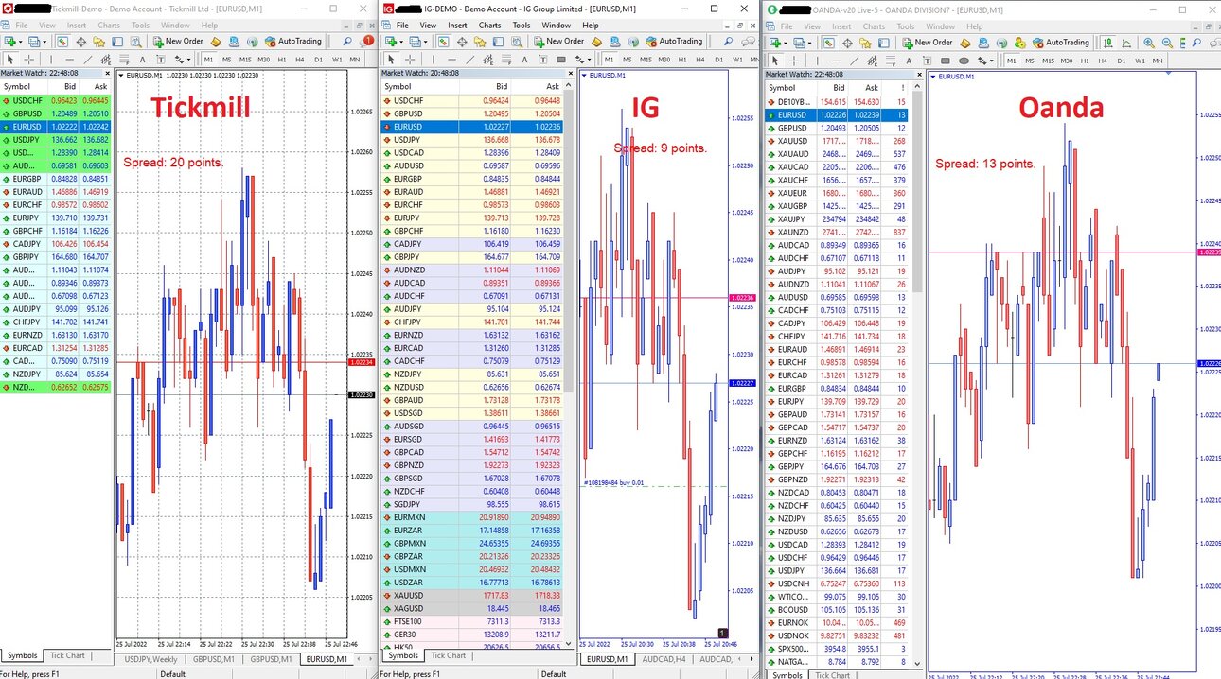Expand arrows objects dropdown in Tickmill drawing toolbar

tap(188, 60)
